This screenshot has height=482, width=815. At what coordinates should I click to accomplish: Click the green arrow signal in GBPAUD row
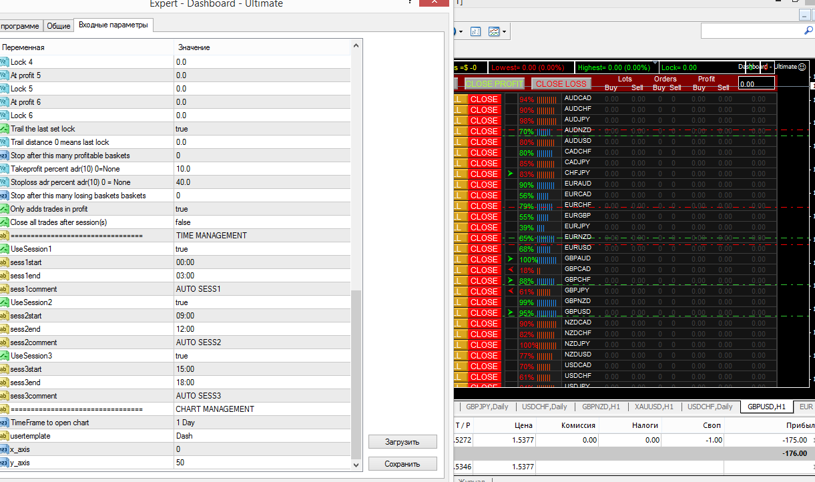pos(511,259)
